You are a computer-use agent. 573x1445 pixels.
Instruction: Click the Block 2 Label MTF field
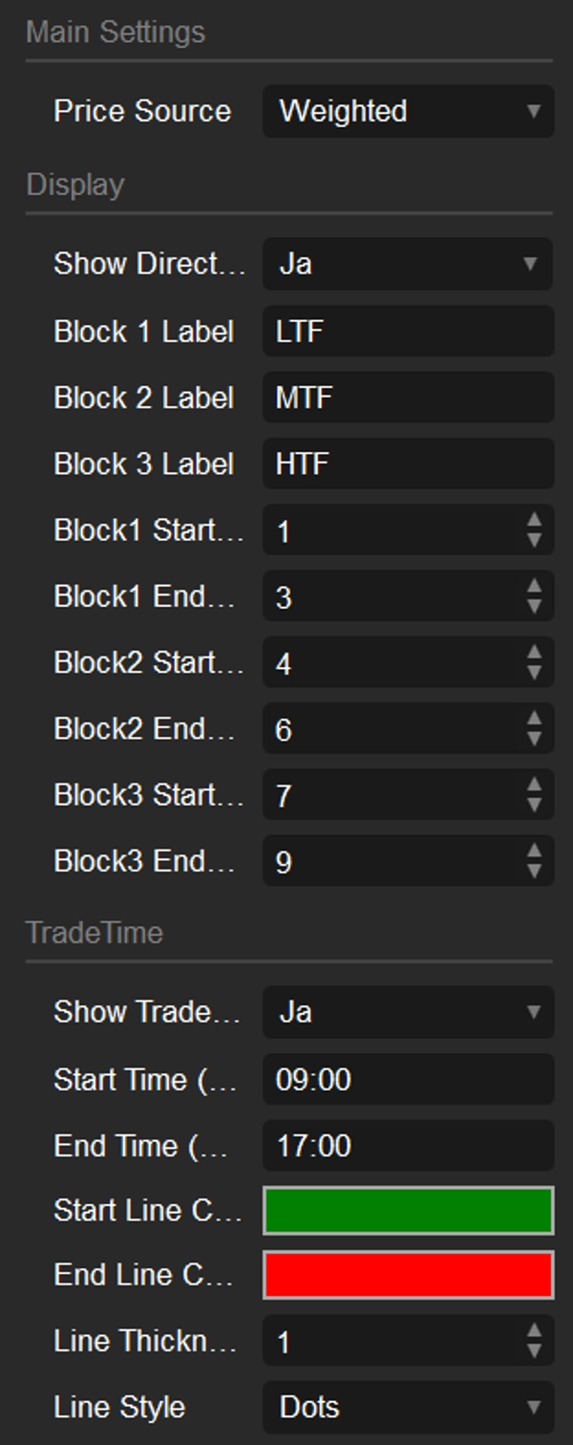(408, 398)
